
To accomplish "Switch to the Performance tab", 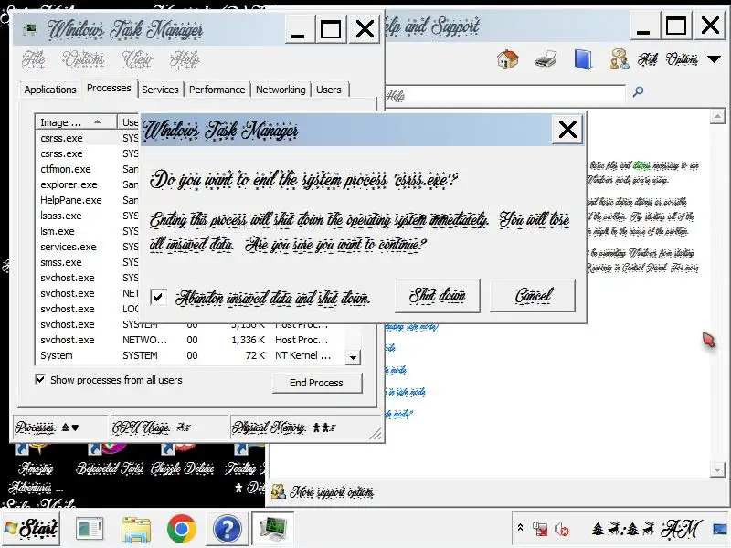I will pyautogui.click(x=217, y=90).
